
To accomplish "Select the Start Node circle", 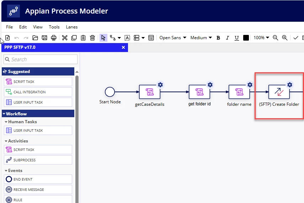I will coord(110,92).
